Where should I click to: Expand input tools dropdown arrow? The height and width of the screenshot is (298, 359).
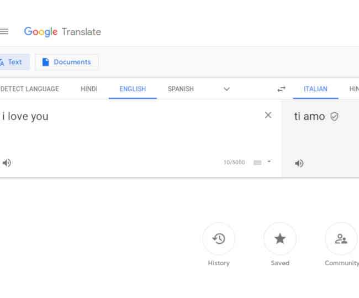click(x=269, y=162)
